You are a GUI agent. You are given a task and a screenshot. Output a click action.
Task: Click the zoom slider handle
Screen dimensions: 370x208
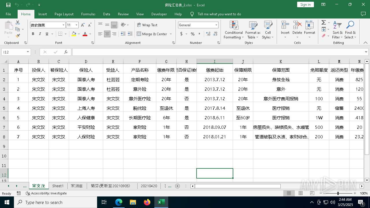[x=338, y=193]
